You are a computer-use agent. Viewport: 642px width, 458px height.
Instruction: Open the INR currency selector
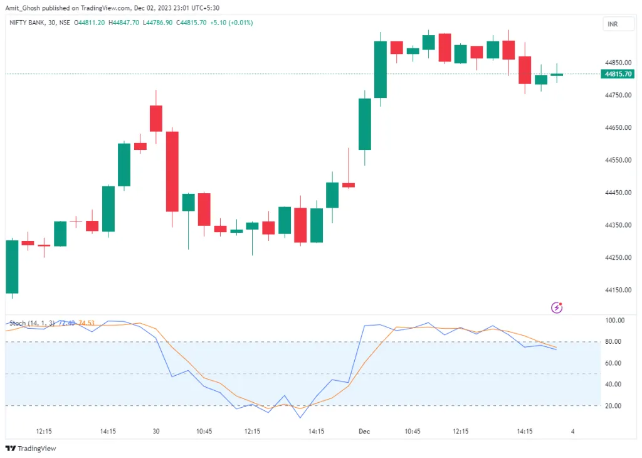tap(612, 24)
